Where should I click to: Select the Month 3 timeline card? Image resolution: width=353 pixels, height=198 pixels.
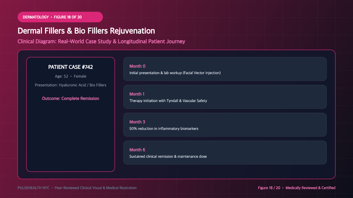pos(225,125)
